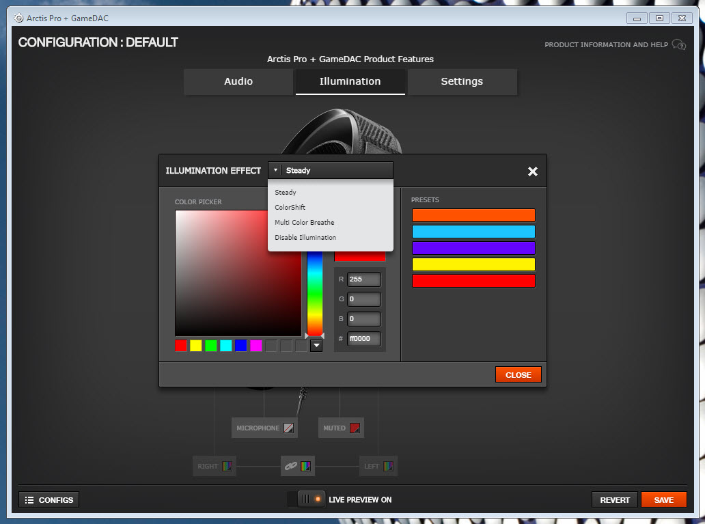Open the Left earcup illumination icon
Viewport: 705px width, 524px height.
pyautogui.click(x=389, y=466)
